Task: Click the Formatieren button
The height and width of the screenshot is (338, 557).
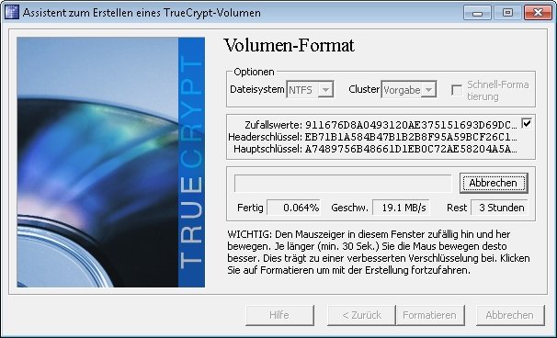Action: click(430, 315)
